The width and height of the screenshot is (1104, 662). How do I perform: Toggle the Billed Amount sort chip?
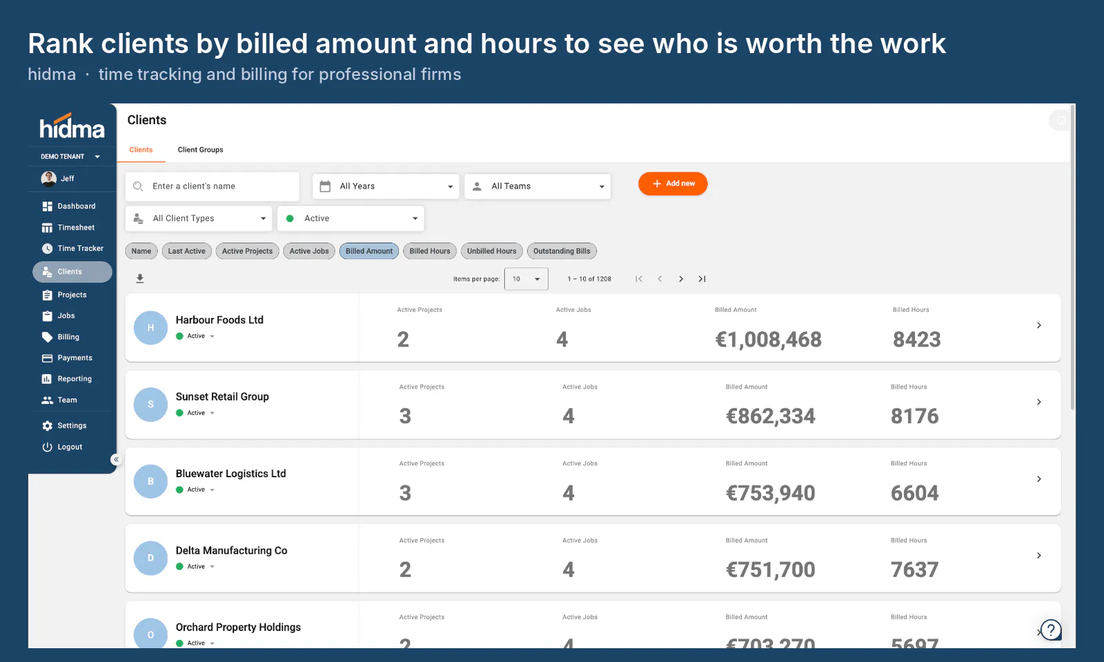369,251
